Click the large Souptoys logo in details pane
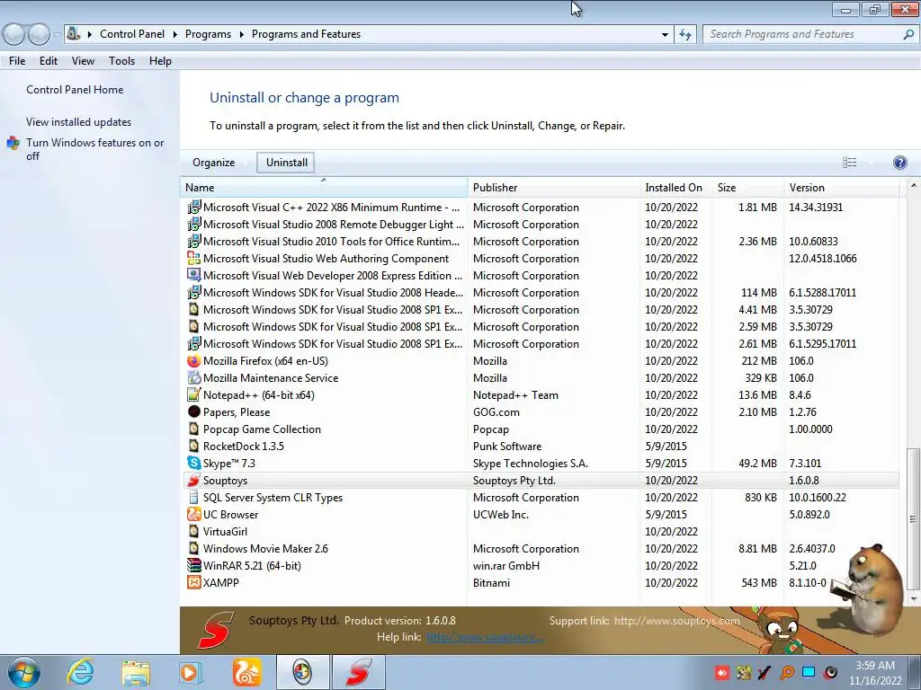The width and height of the screenshot is (921, 690). [215, 630]
